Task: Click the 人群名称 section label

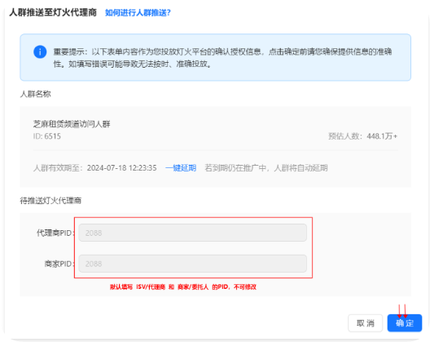Action: [x=35, y=94]
